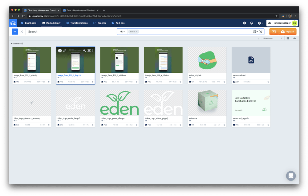Bookmark page with star icon

coord(276,16)
